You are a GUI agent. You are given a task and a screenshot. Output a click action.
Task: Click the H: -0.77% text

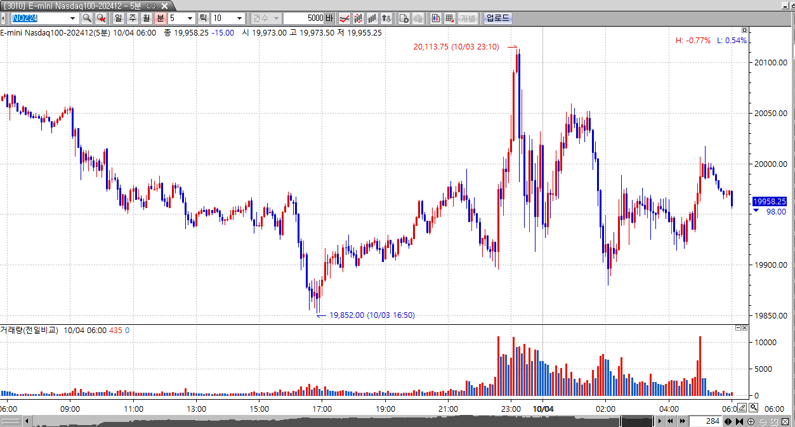[x=693, y=41]
